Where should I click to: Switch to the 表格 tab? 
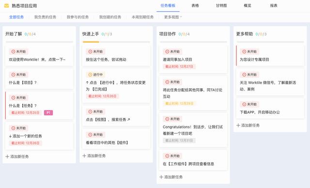tap(195, 5)
